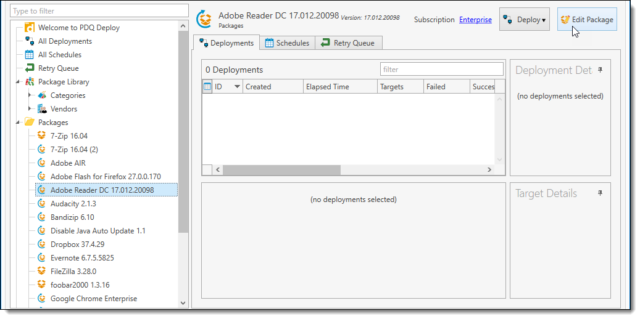Click the Adobe AIR package icon
The image size is (640, 319).
(x=41, y=163)
